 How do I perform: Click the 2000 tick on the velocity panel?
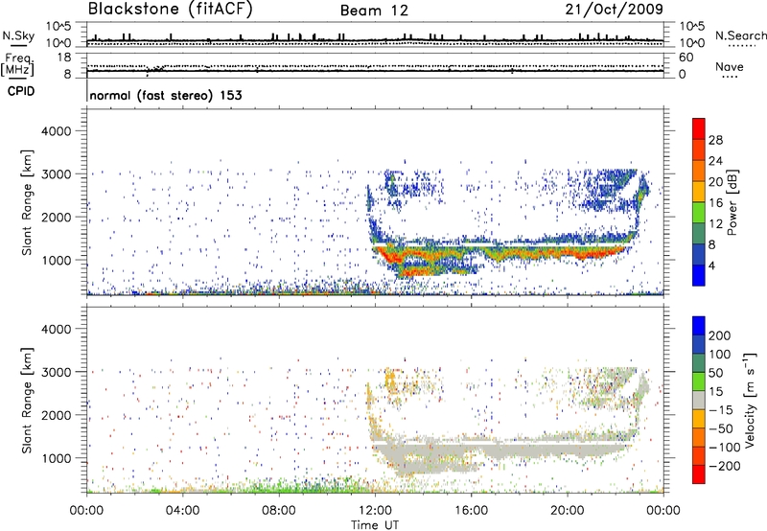click(x=56, y=415)
